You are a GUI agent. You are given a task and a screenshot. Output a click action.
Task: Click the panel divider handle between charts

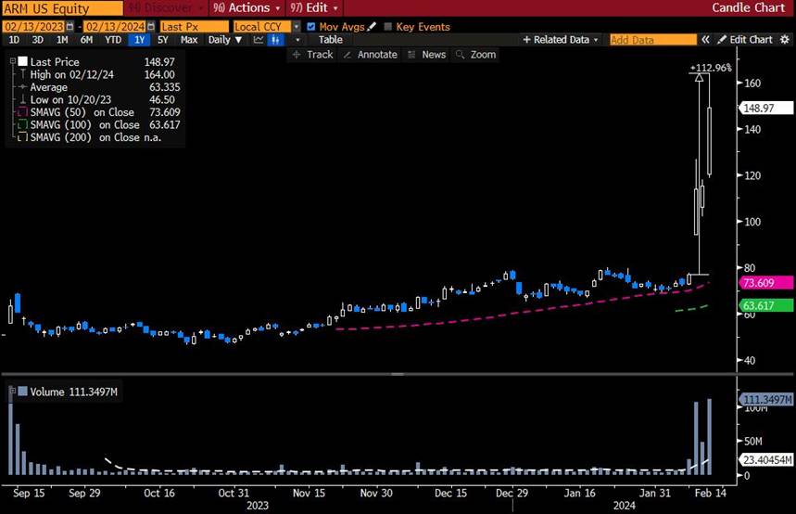(398, 374)
